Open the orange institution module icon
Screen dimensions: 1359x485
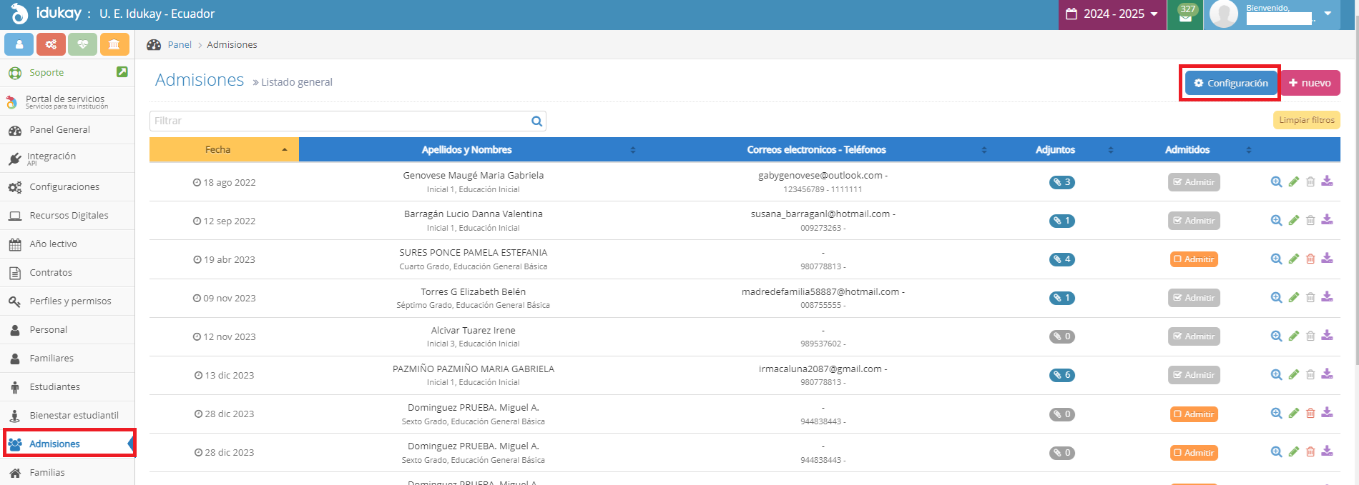114,44
